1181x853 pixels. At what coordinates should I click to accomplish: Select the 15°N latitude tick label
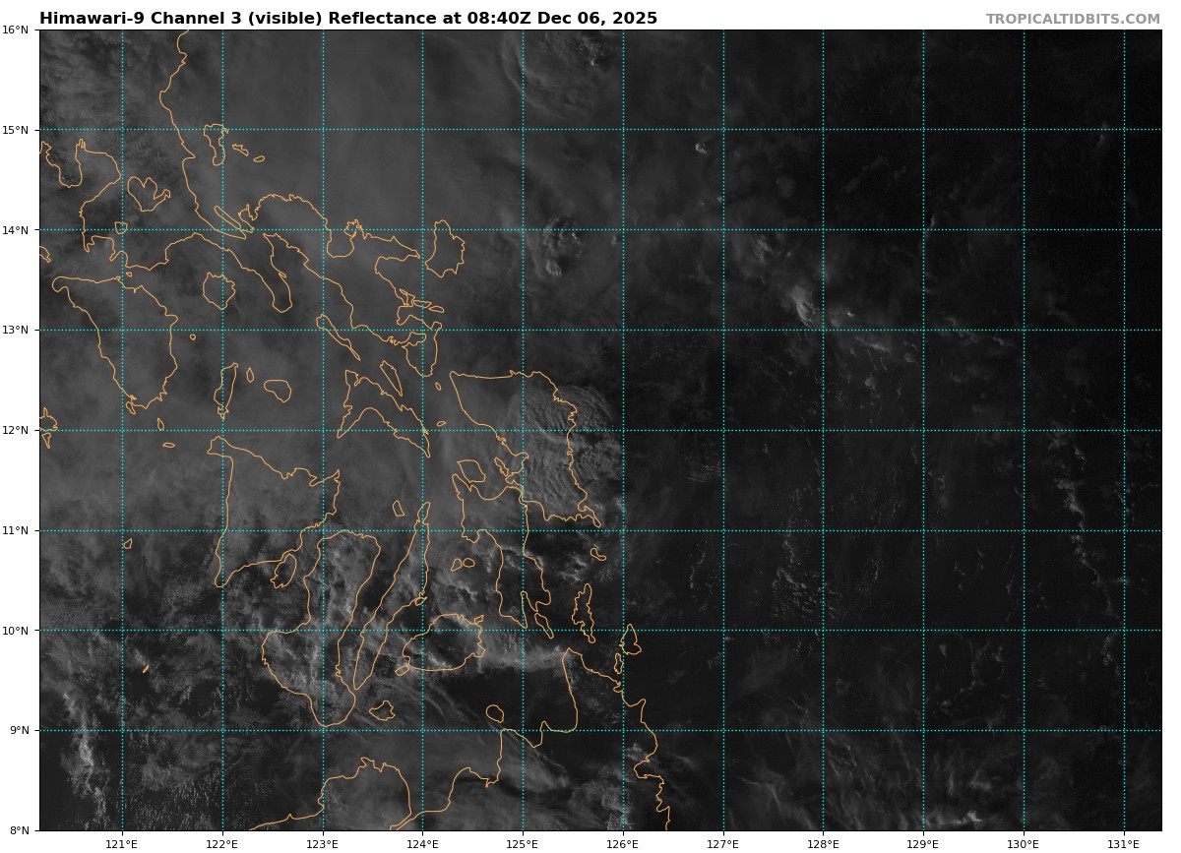pos(15,130)
